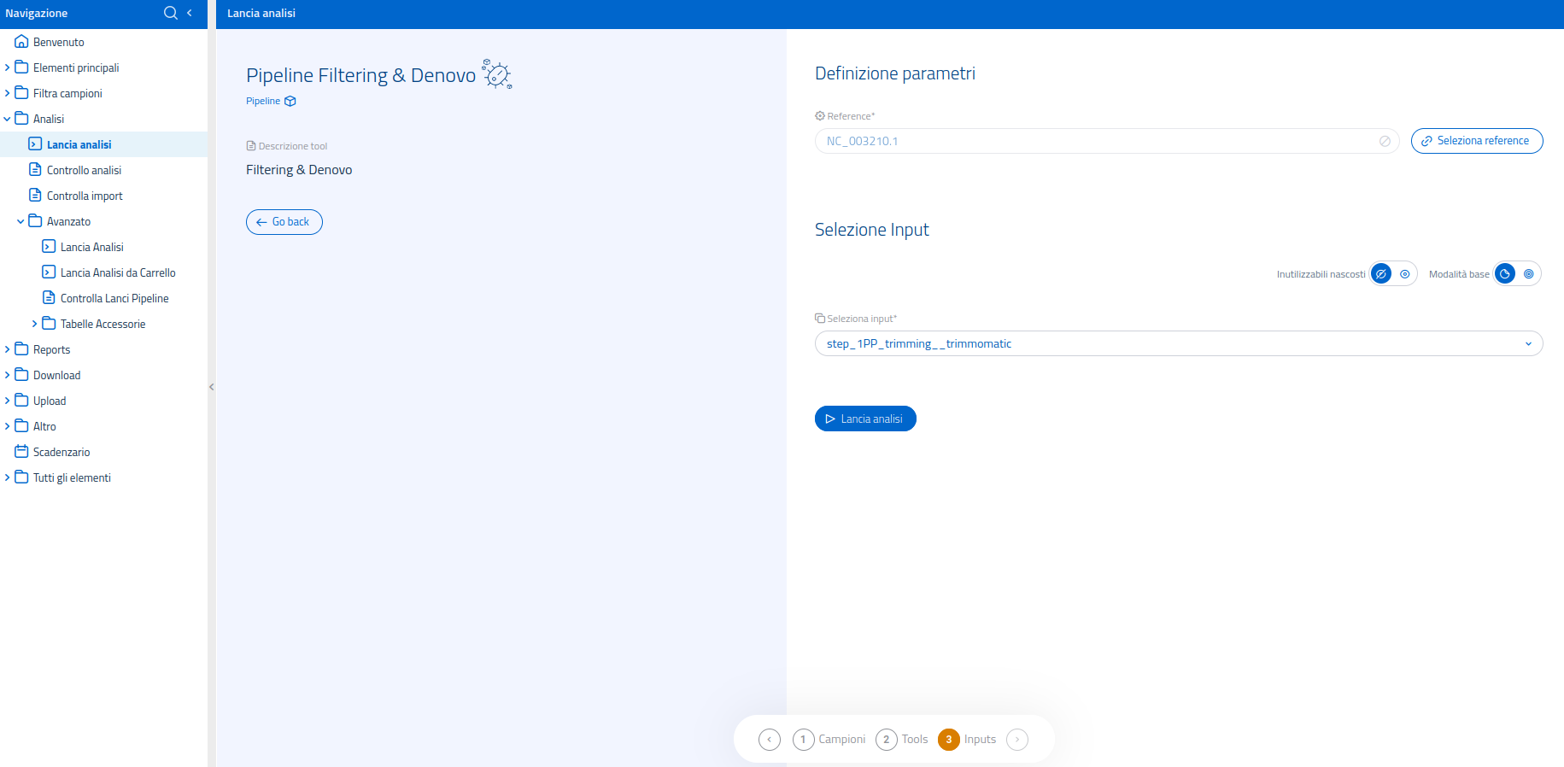Click the previous step arrow in stepper

click(x=769, y=740)
